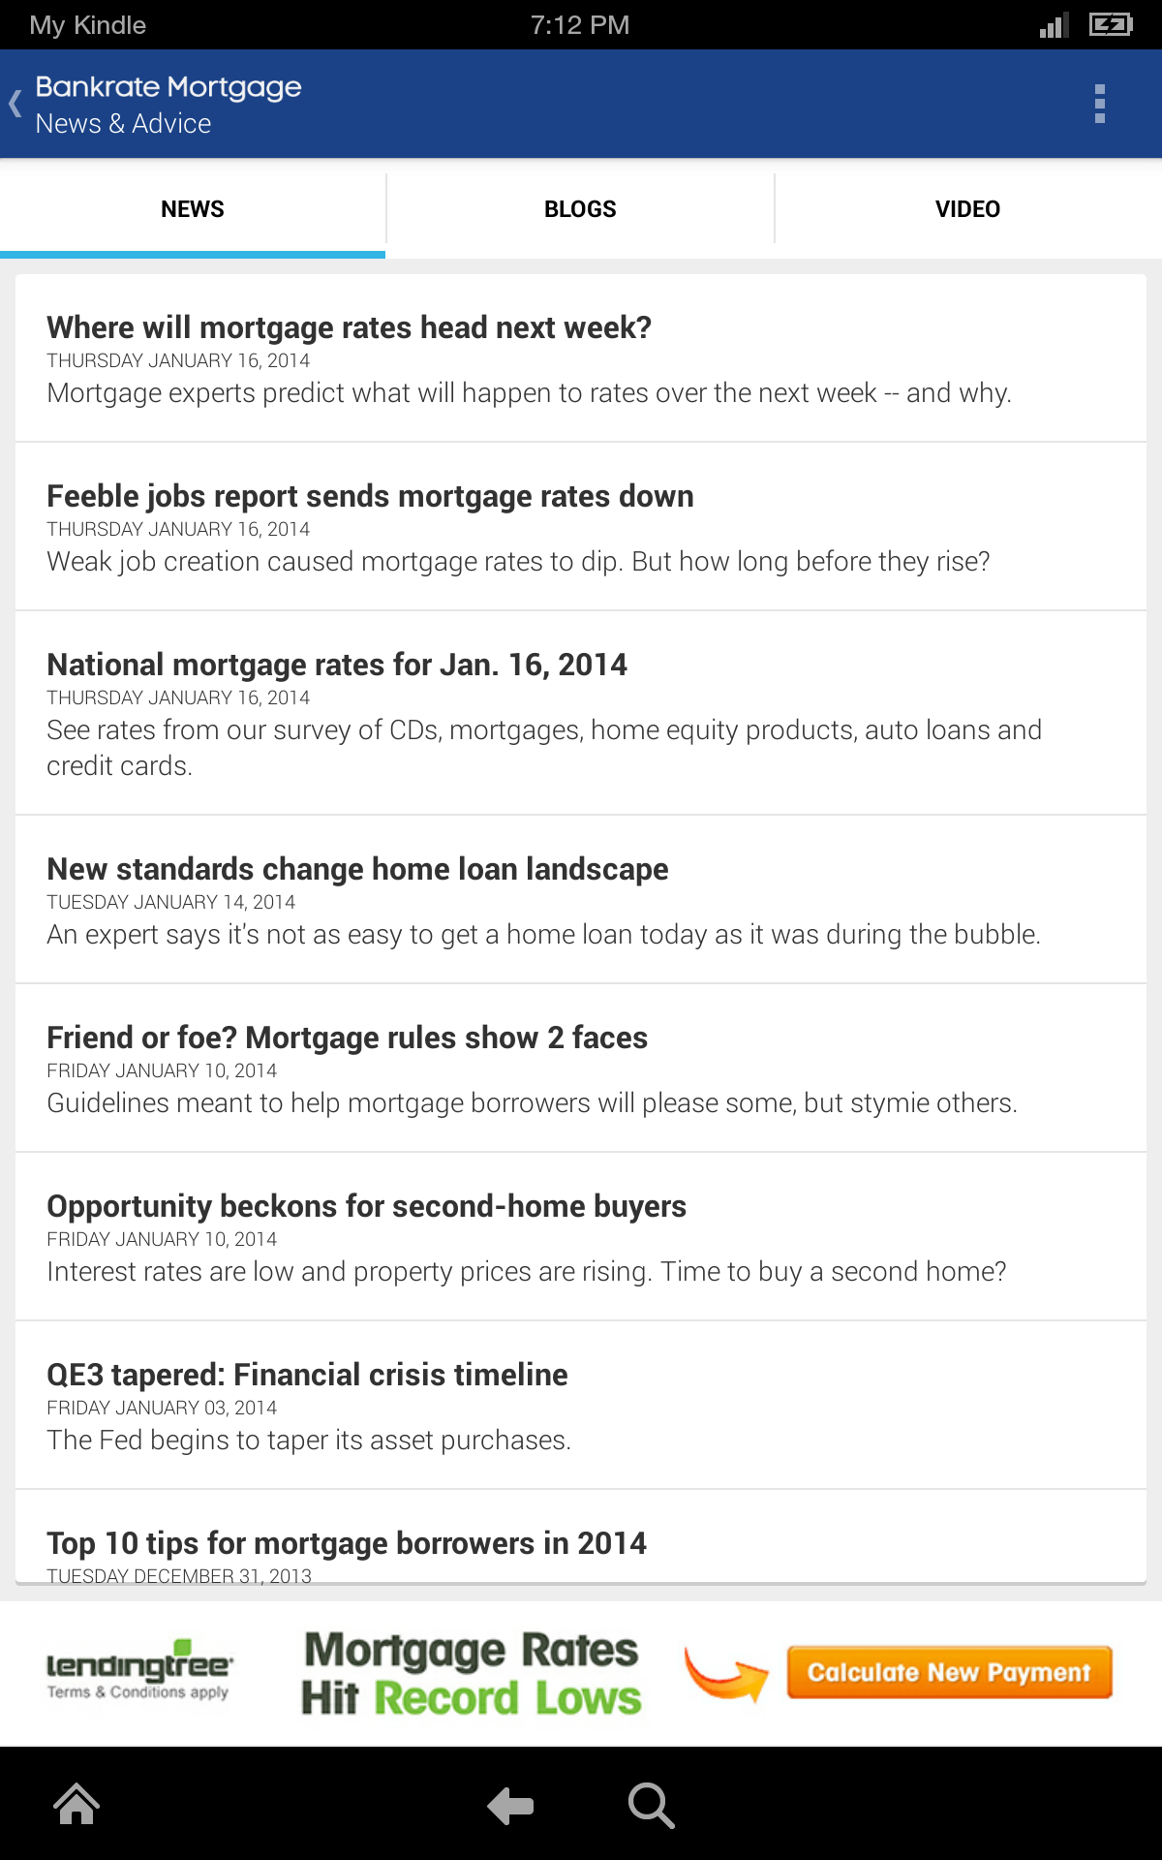Click the Calculate New Payment button
1162x1860 pixels.
click(949, 1672)
